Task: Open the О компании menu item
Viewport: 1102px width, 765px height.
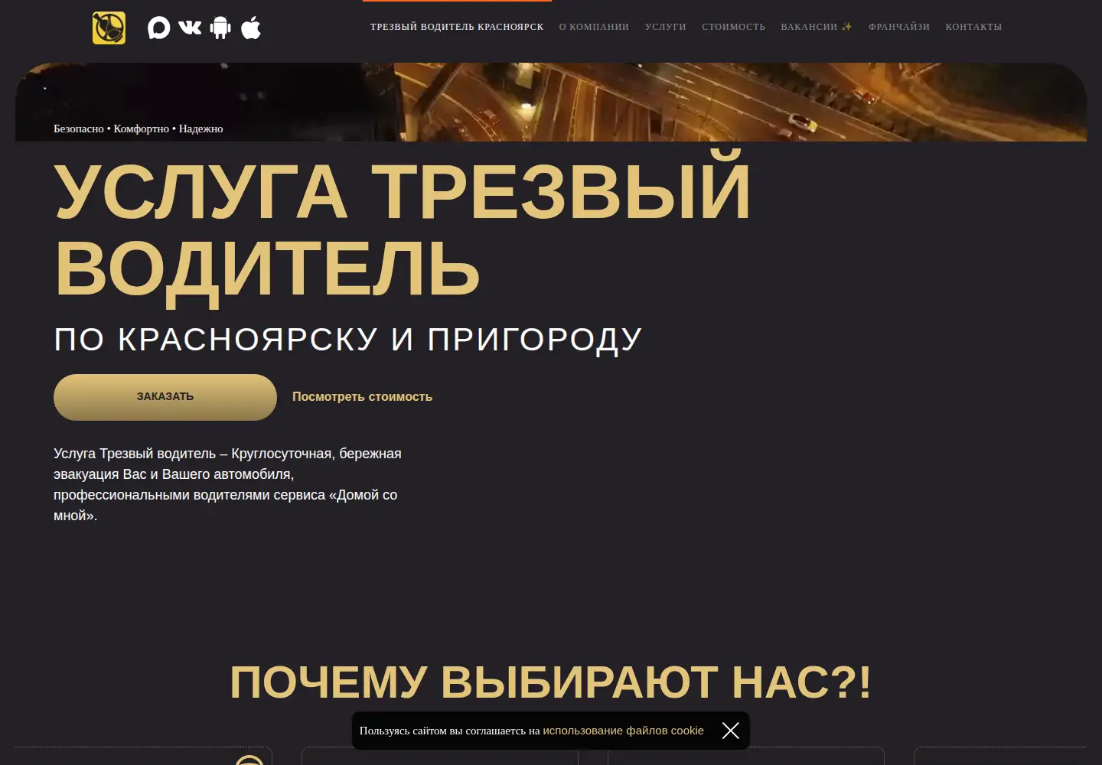Action: [x=594, y=27]
